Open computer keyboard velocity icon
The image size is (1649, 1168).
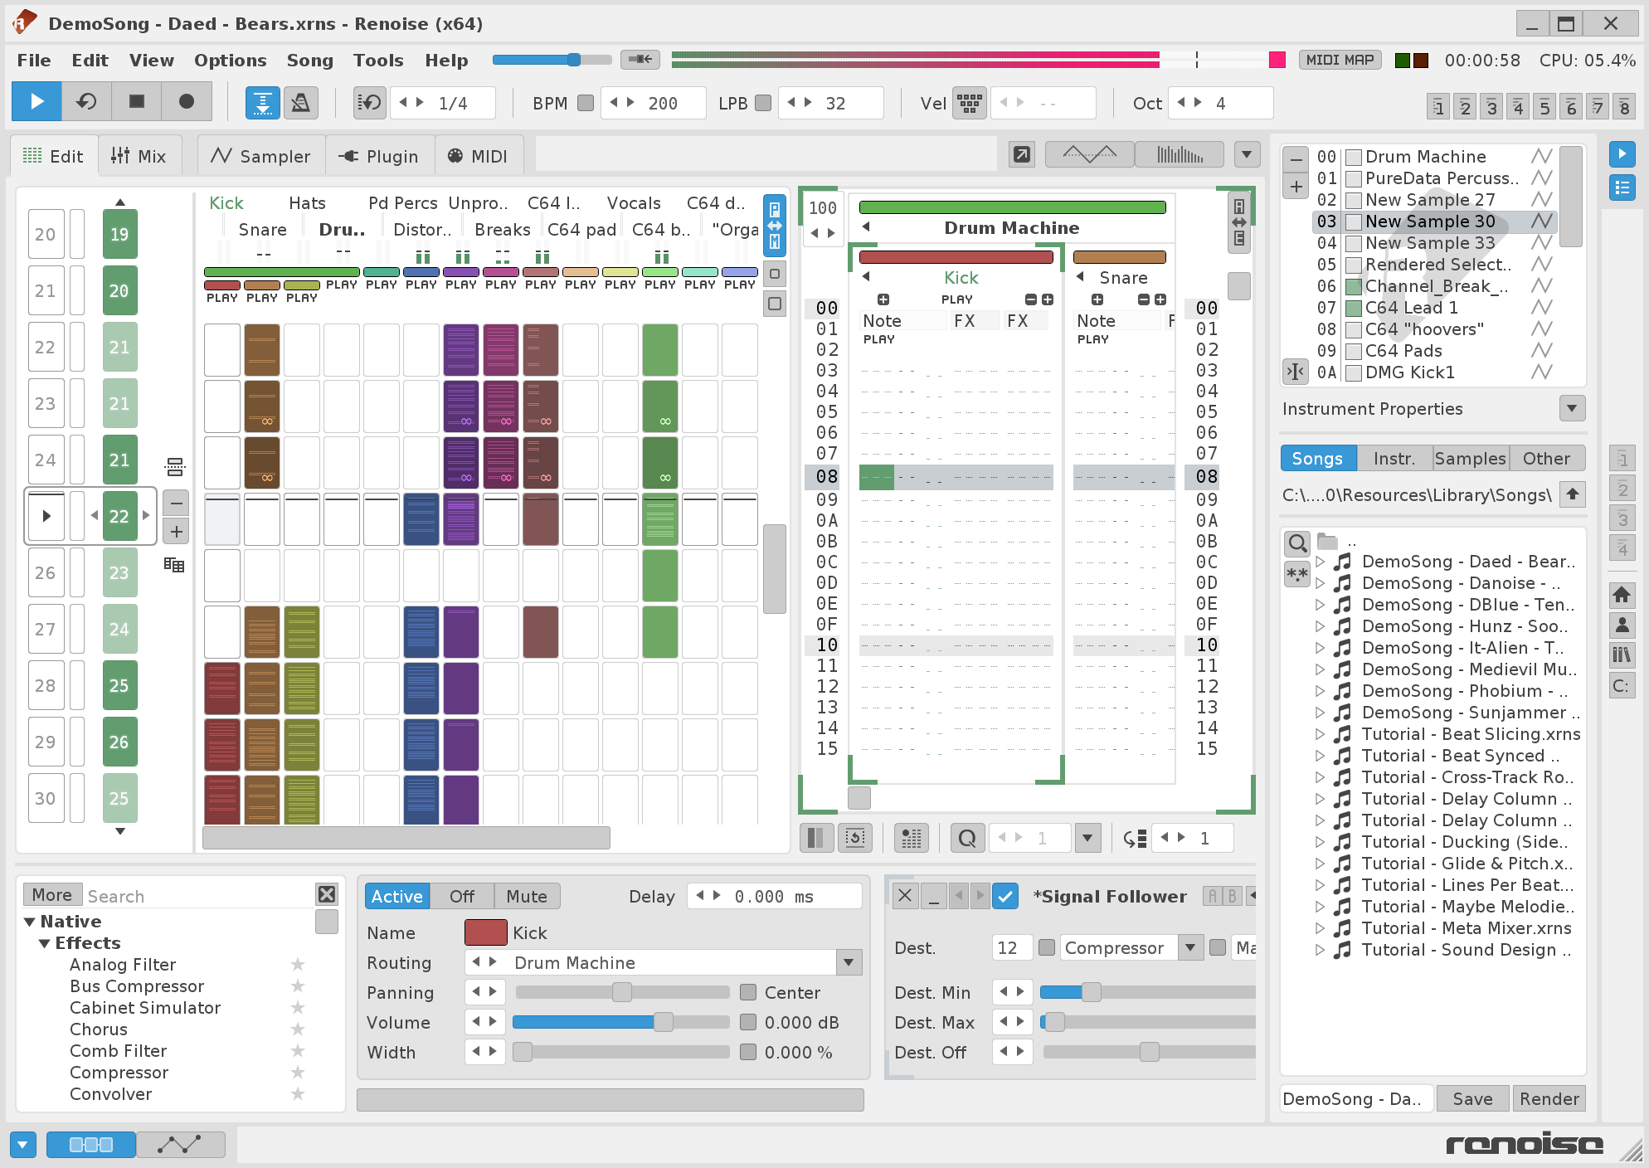969,103
